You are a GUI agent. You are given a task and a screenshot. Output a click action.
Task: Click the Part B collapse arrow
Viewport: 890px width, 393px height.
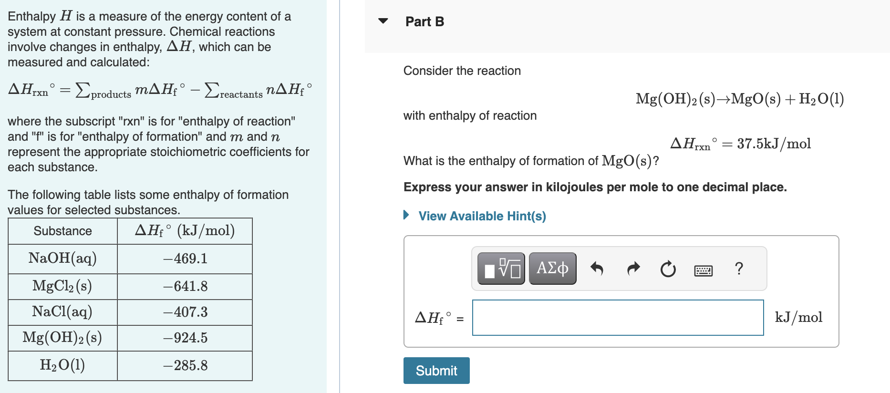point(382,21)
